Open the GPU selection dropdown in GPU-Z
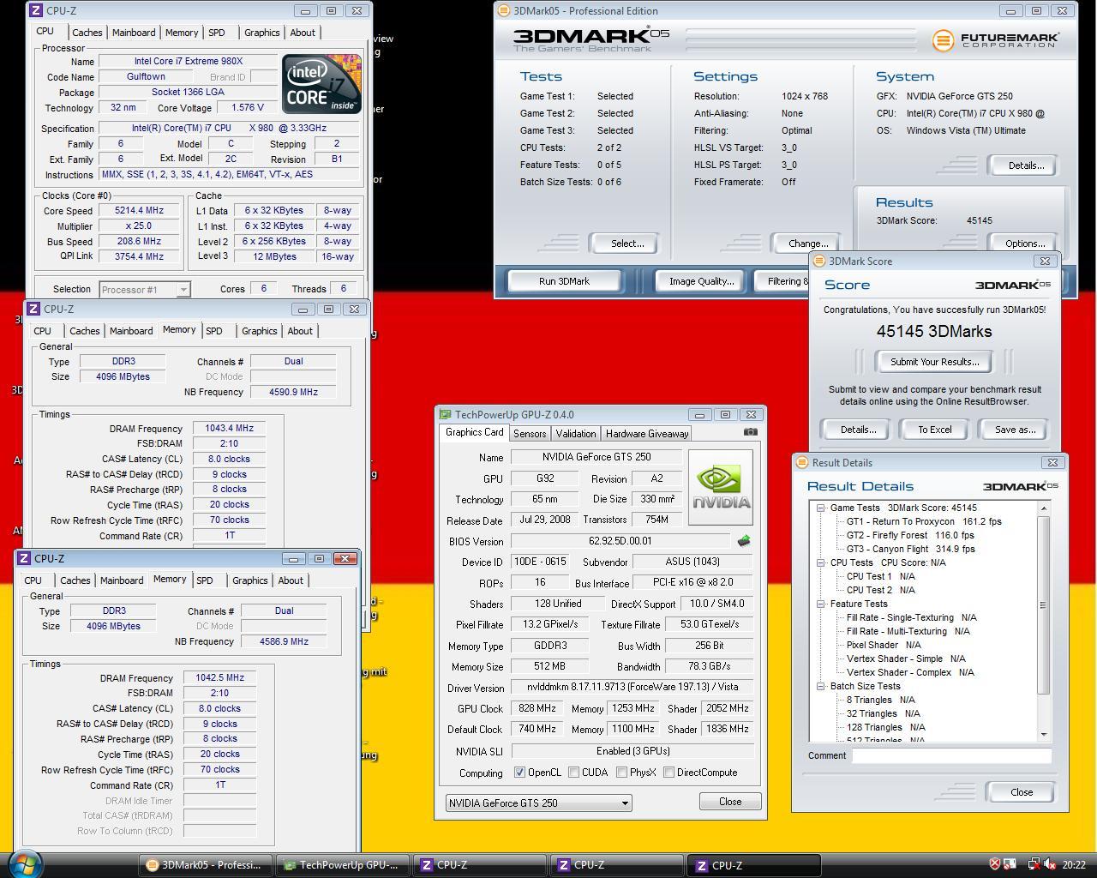This screenshot has height=878, width=1097. [538, 803]
